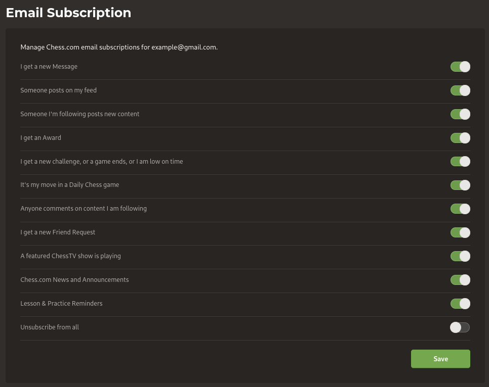Image resolution: width=489 pixels, height=387 pixels.
Task: Disable new Friend Request emails
Action: (460, 232)
